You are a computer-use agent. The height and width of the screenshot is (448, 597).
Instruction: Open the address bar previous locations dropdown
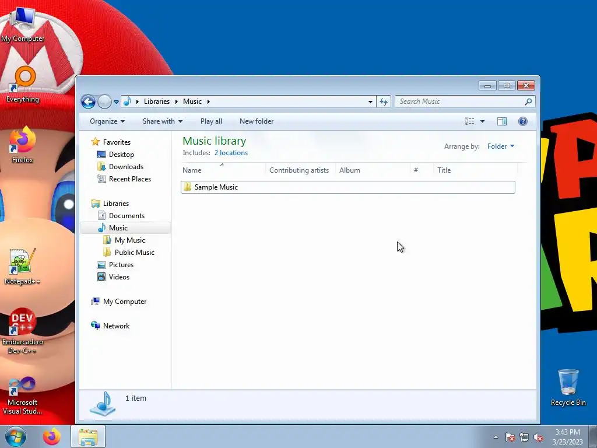pyautogui.click(x=370, y=101)
